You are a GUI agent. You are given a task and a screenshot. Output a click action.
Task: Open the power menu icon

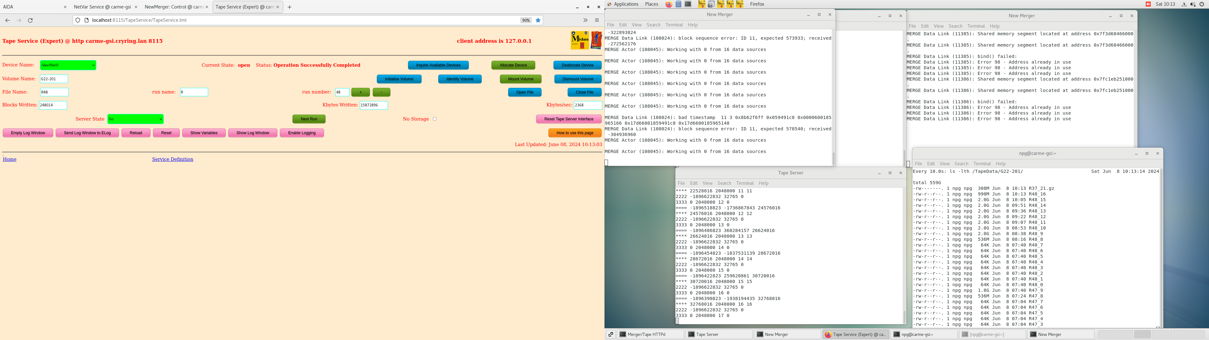point(1202,4)
